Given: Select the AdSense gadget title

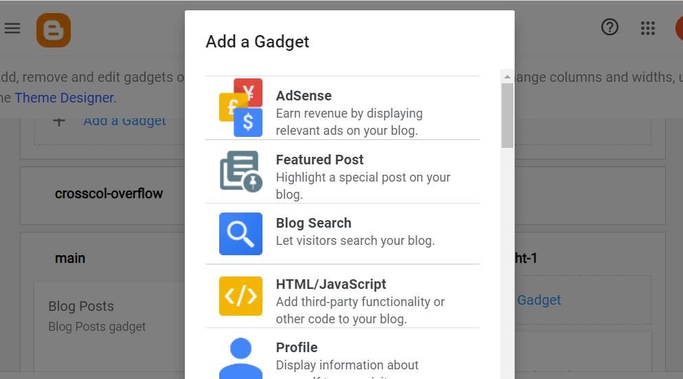Looking at the screenshot, I should [x=304, y=96].
